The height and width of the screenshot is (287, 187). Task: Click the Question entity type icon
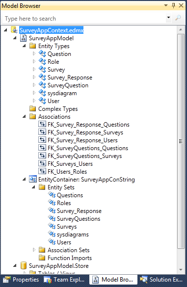click(x=42, y=54)
